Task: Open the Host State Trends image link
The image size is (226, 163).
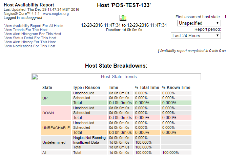Action: [116, 77]
